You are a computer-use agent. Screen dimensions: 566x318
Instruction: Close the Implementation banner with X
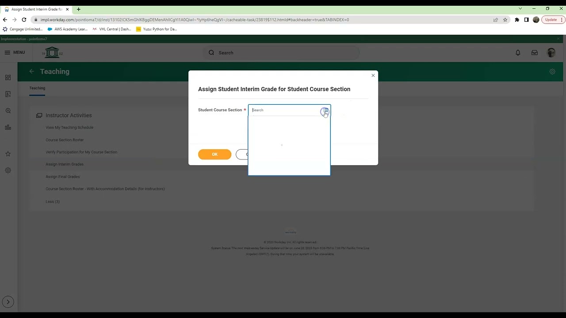point(558,39)
